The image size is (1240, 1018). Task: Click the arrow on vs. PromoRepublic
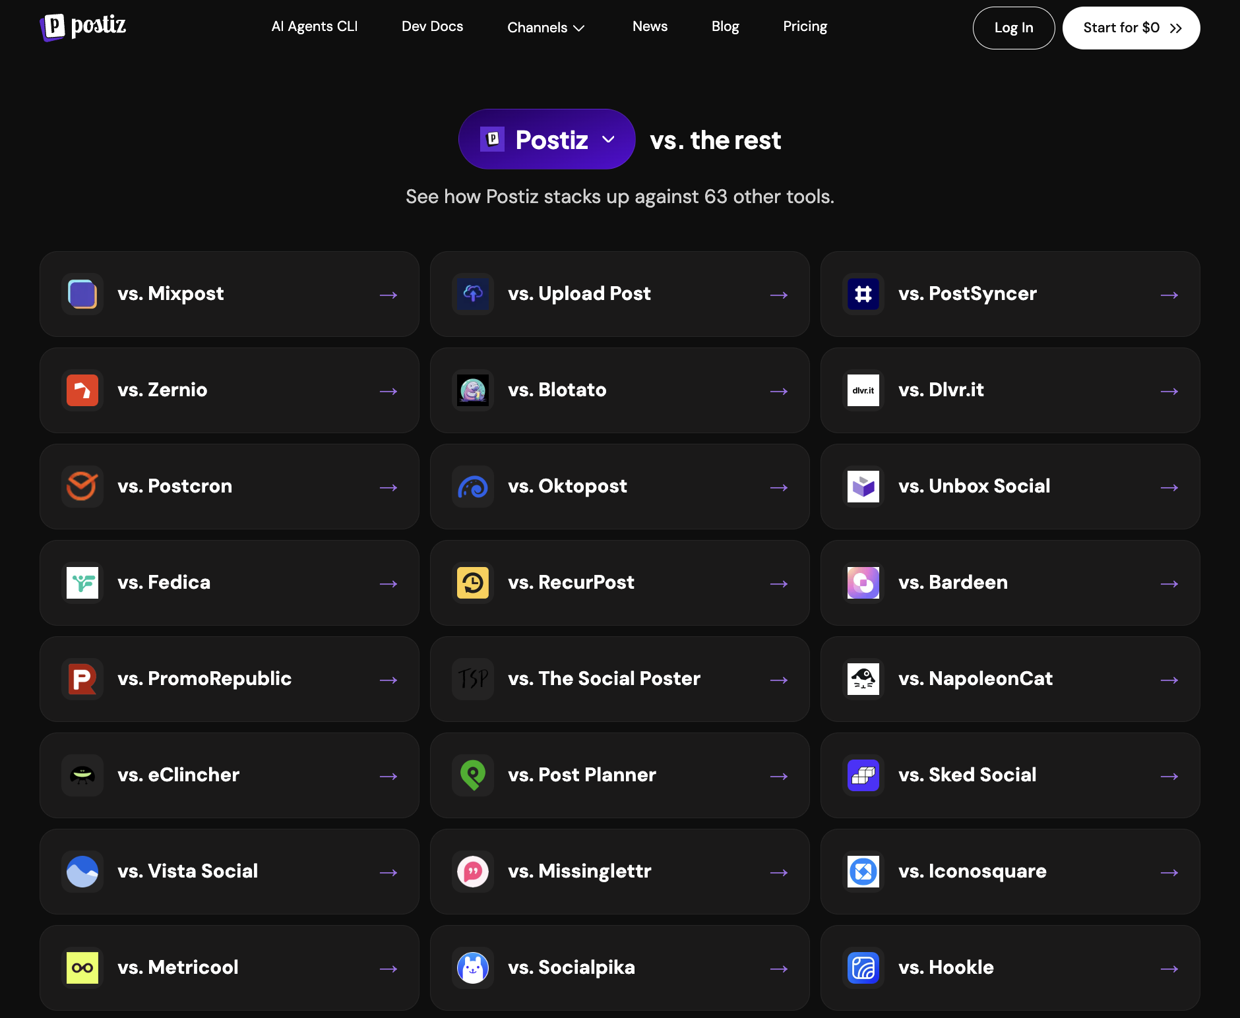[388, 680]
